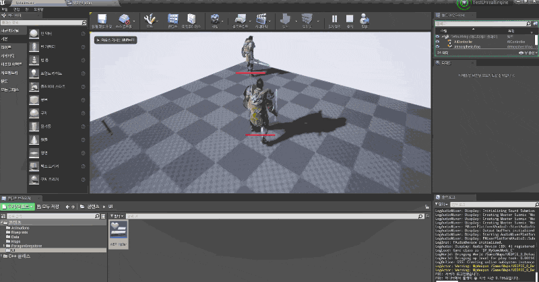This screenshot has height=282, width=539.
Task: Open the Build options dropdown arrow
Action: click(296, 21)
